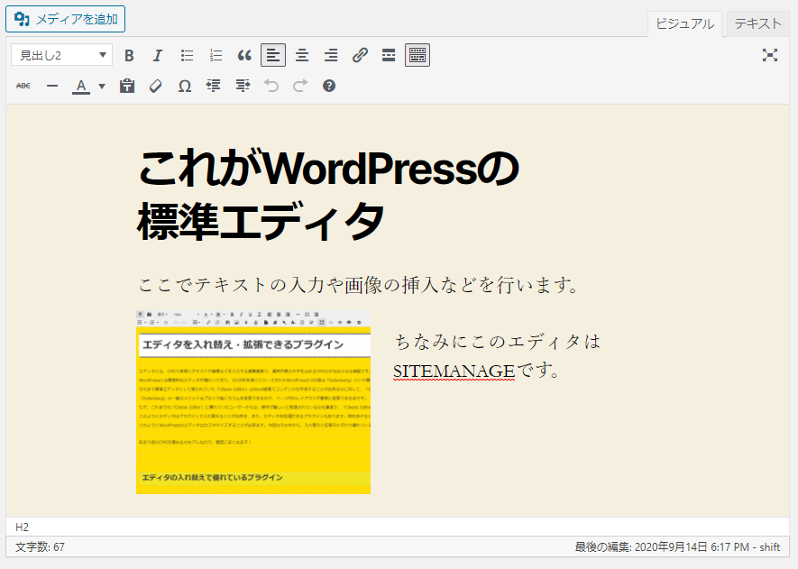Apply the text color button
Viewport: 798px width, 569px height.
pyautogui.click(x=81, y=86)
